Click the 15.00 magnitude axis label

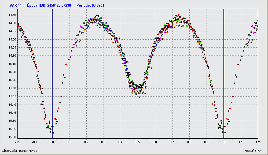(12, 39)
